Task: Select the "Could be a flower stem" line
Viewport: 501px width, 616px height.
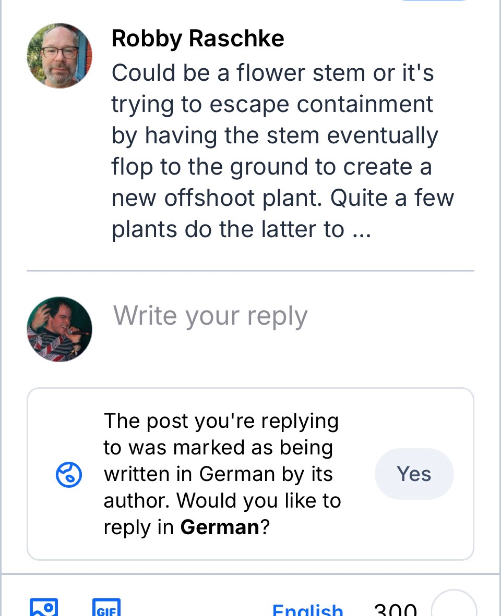Action: coord(272,73)
